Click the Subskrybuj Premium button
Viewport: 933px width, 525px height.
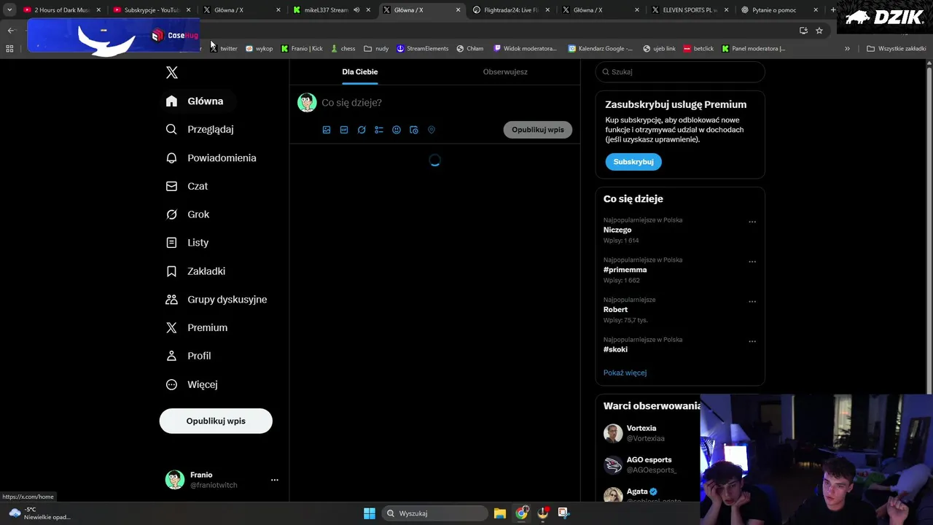(633, 162)
